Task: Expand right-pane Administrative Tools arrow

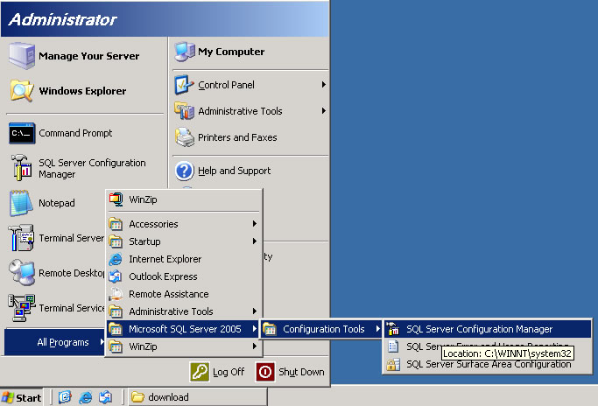Action: 323,110
